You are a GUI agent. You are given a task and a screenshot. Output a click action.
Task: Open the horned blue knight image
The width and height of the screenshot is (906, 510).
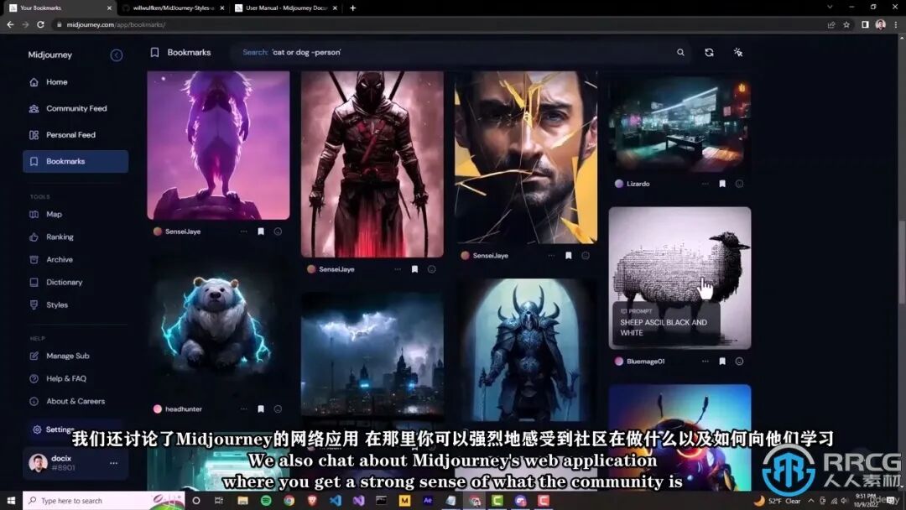(x=526, y=350)
